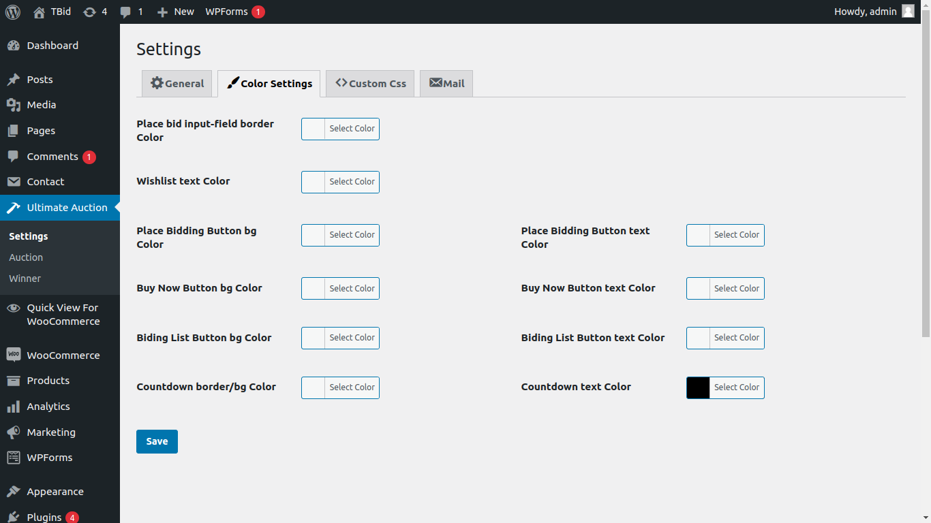The width and height of the screenshot is (931, 523).
Task: Open the comments bubble icon in toolbar
Action: (x=125, y=12)
